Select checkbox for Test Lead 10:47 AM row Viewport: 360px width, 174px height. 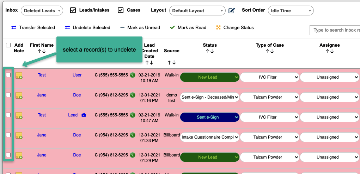(x=8, y=115)
